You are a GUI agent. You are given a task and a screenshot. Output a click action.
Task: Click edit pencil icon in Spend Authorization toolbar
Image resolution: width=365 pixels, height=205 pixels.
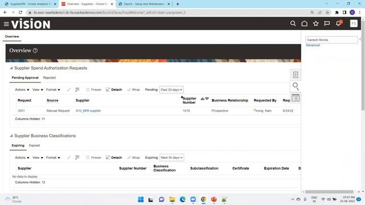pos(68,90)
